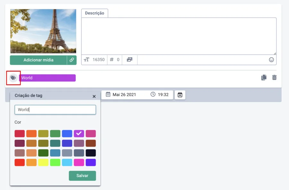Screen dimensions: 289x190
Task: Pick the bright yellow color swatch
Action: pyautogui.click(x=43, y=162)
